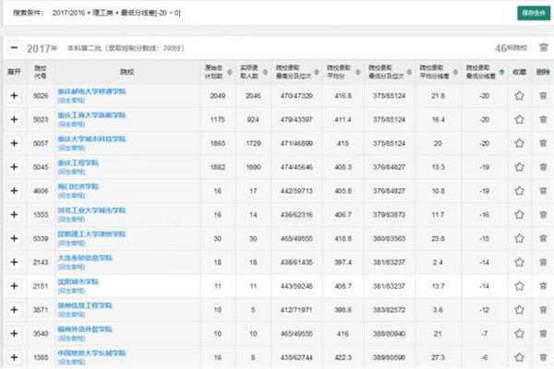This screenshot has height=369, width=554.
Task: Favorite school 3540 with its star icon
Action: pos(519,334)
